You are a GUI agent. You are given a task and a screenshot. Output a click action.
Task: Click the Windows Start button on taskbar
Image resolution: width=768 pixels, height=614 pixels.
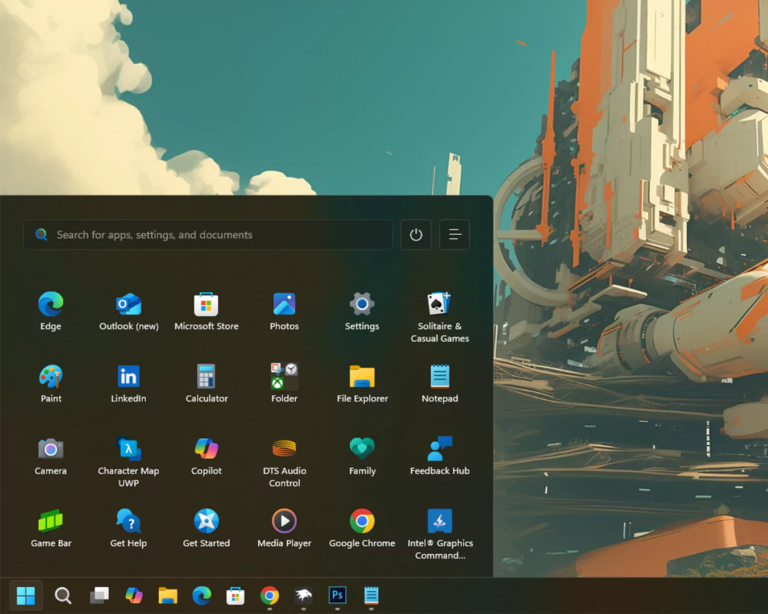pos(26,595)
